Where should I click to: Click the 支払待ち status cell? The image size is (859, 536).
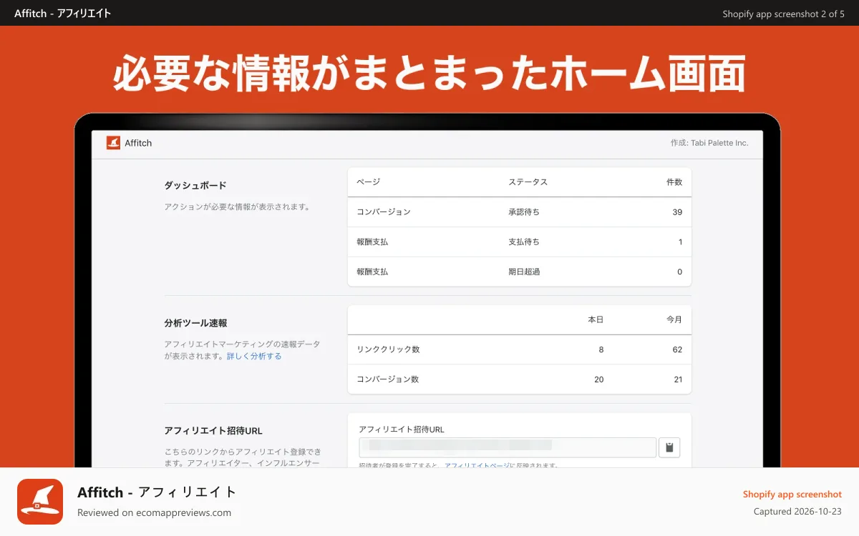(x=524, y=242)
